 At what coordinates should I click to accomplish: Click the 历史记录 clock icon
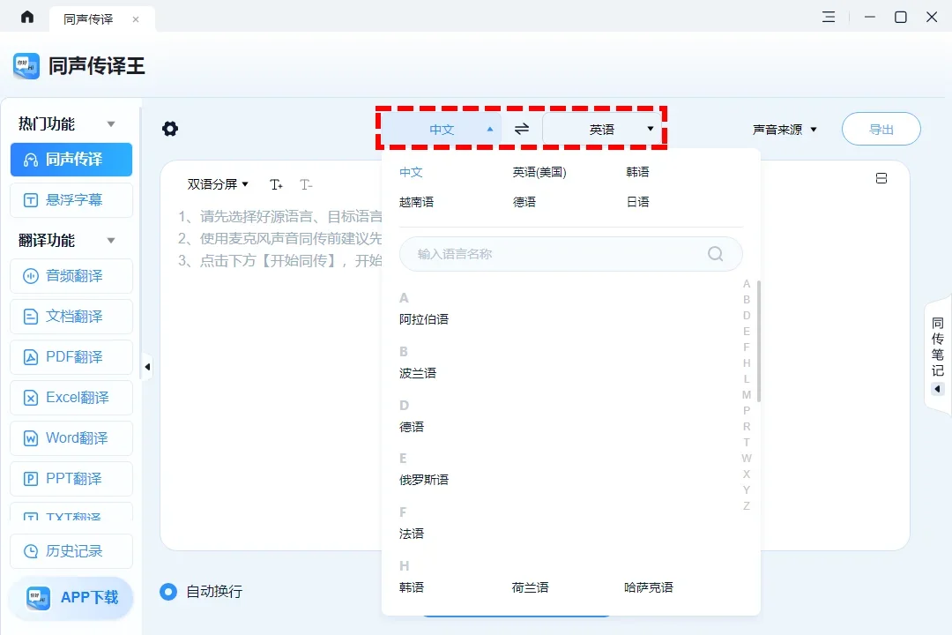(x=30, y=551)
